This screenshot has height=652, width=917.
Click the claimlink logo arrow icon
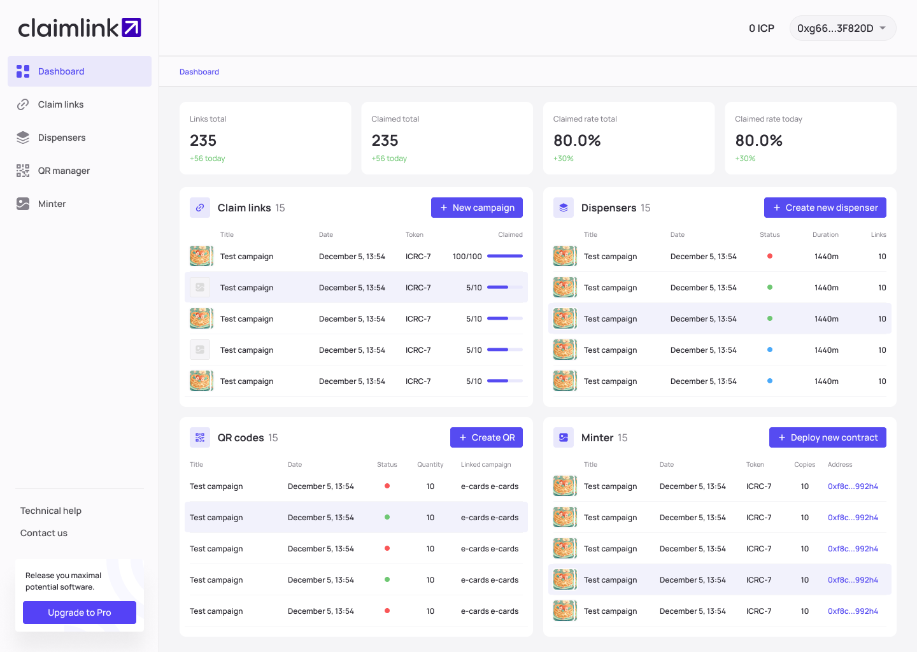tap(131, 27)
